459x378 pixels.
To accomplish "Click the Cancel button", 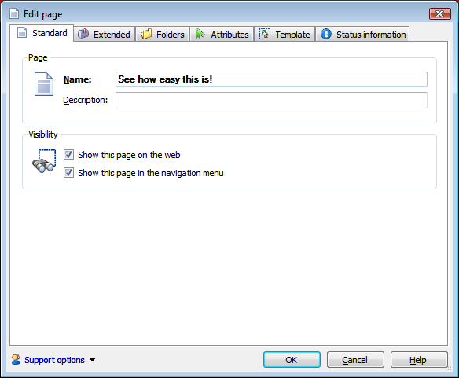I will [355, 360].
